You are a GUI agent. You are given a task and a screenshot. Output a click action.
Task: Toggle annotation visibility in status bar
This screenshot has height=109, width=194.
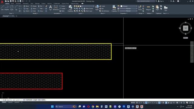(166, 103)
